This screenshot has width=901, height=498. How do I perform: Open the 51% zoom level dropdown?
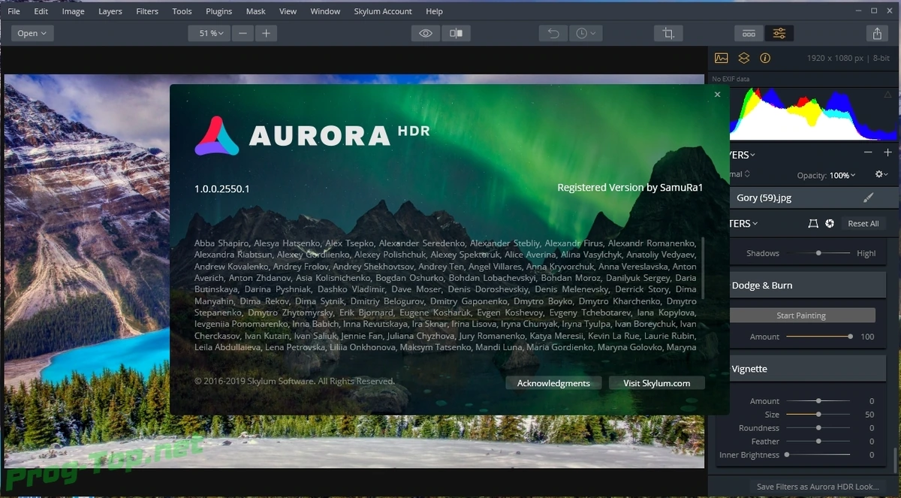[208, 33]
